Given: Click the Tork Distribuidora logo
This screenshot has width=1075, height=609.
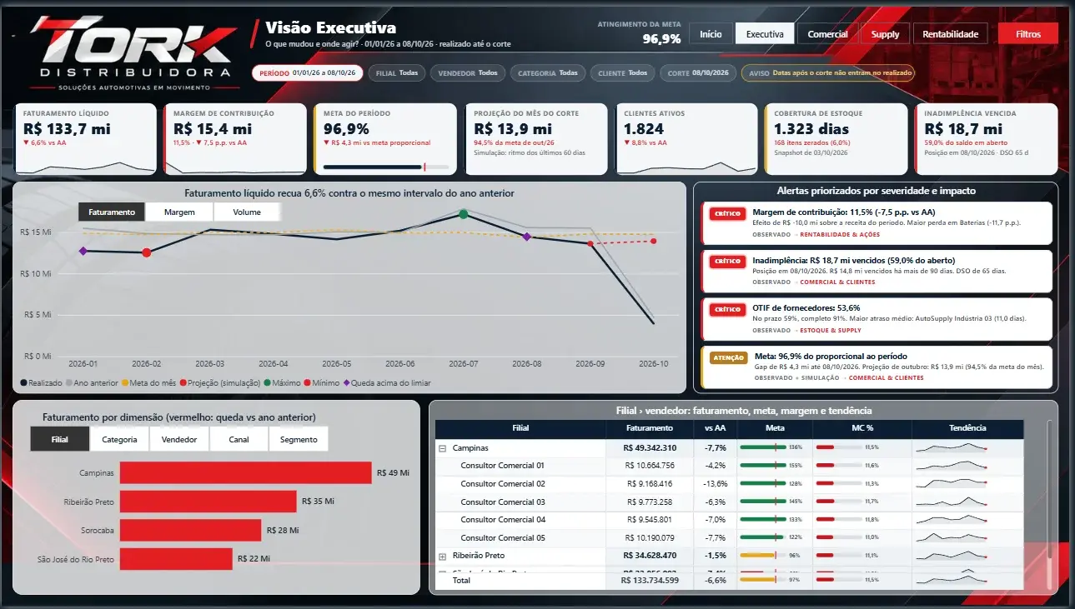Looking at the screenshot, I should pos(133,54).
